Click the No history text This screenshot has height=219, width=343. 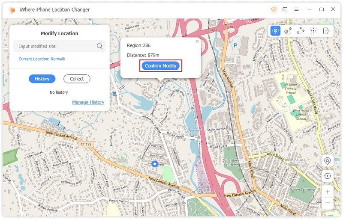[59, 92]
